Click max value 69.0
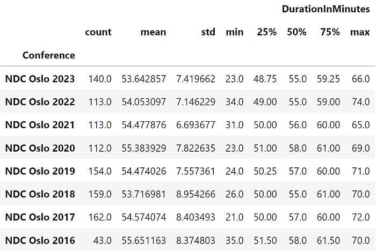This screenshot has width=376, height=251. coord(360,148)
